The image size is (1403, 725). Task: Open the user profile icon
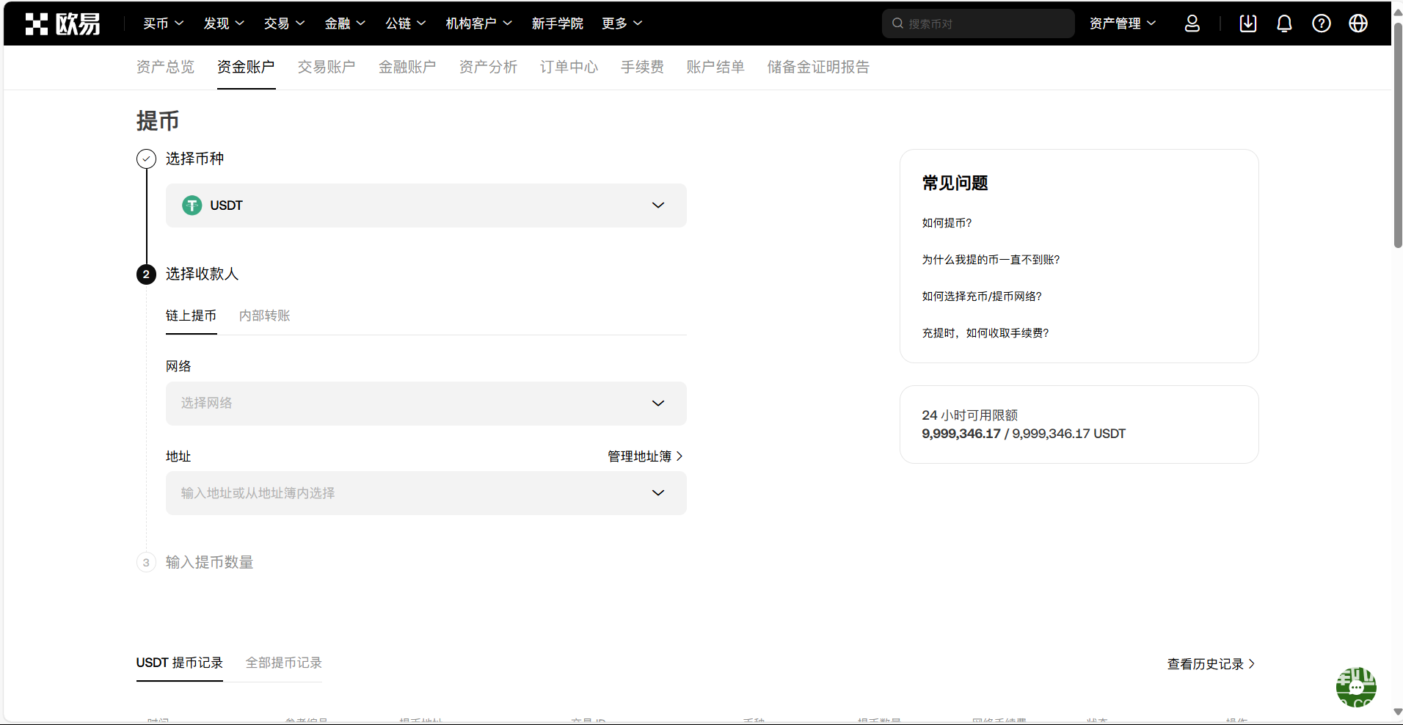point(1192,23)
